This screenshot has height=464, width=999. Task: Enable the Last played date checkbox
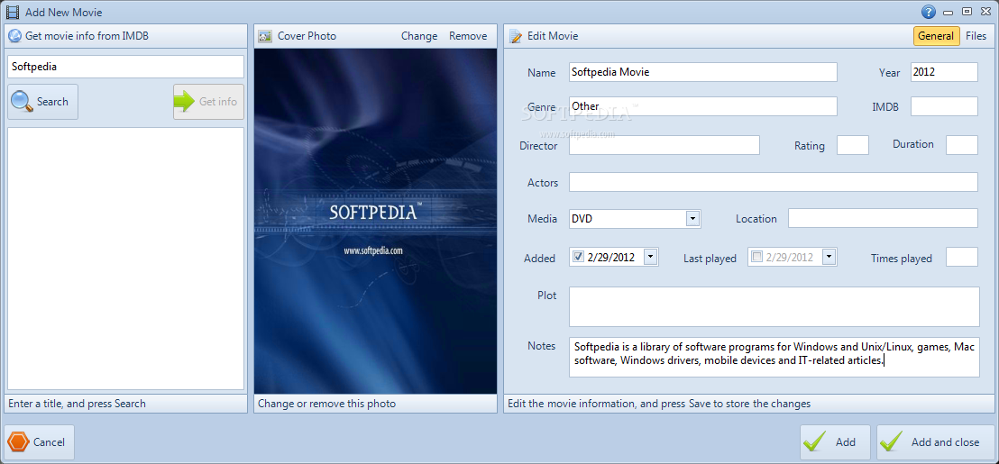coord(756,257)
